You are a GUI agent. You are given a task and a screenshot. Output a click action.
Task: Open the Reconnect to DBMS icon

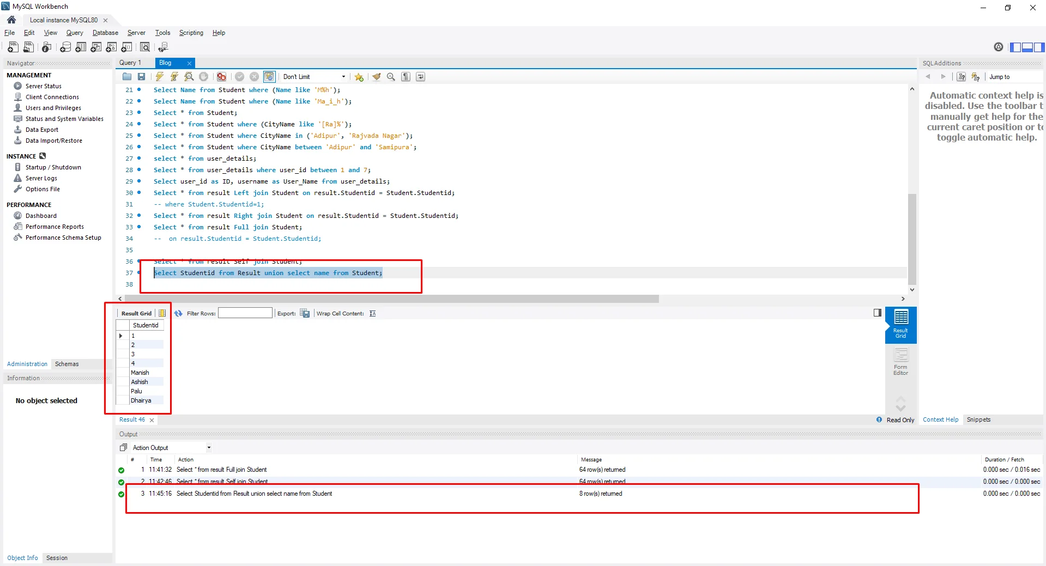[x=163, y=47]
